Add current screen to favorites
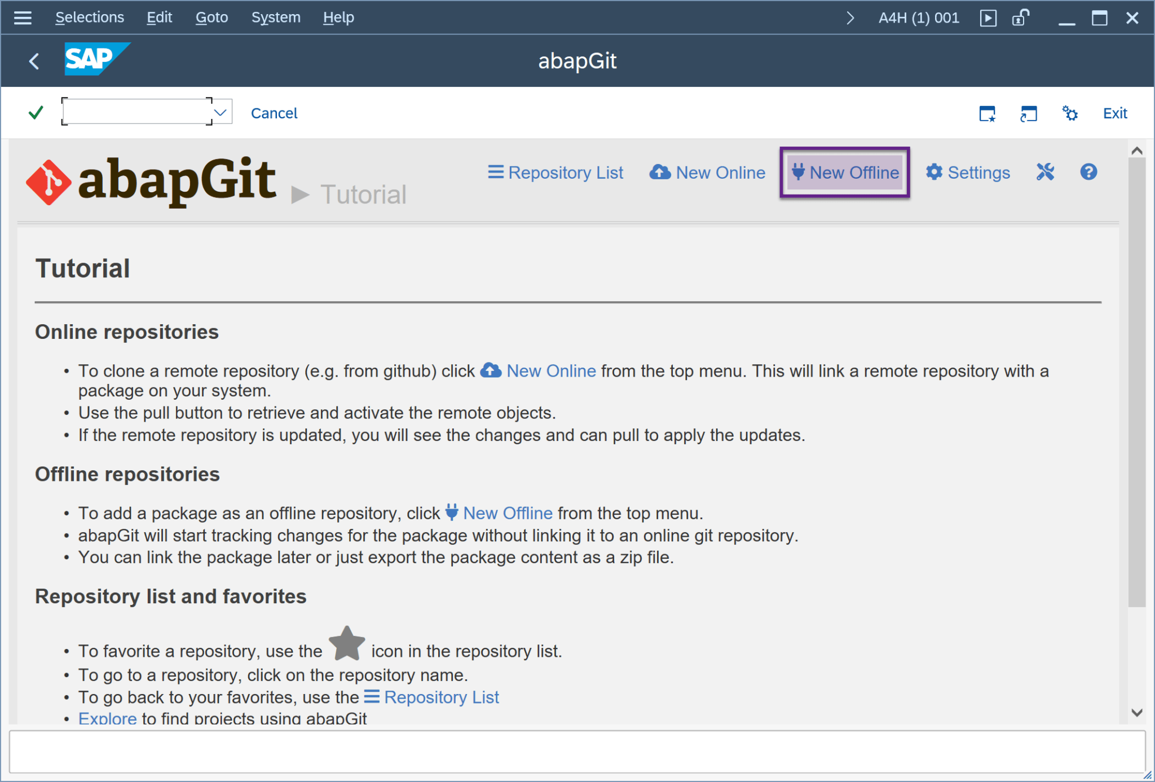Image resolution: width=1155 pixels, height=782 pixels. 988,114
